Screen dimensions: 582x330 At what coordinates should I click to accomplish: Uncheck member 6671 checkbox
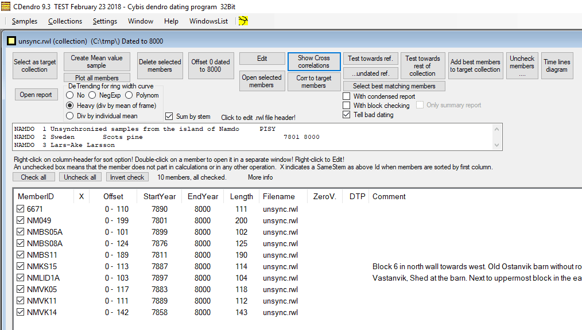(x=21, y=209)
